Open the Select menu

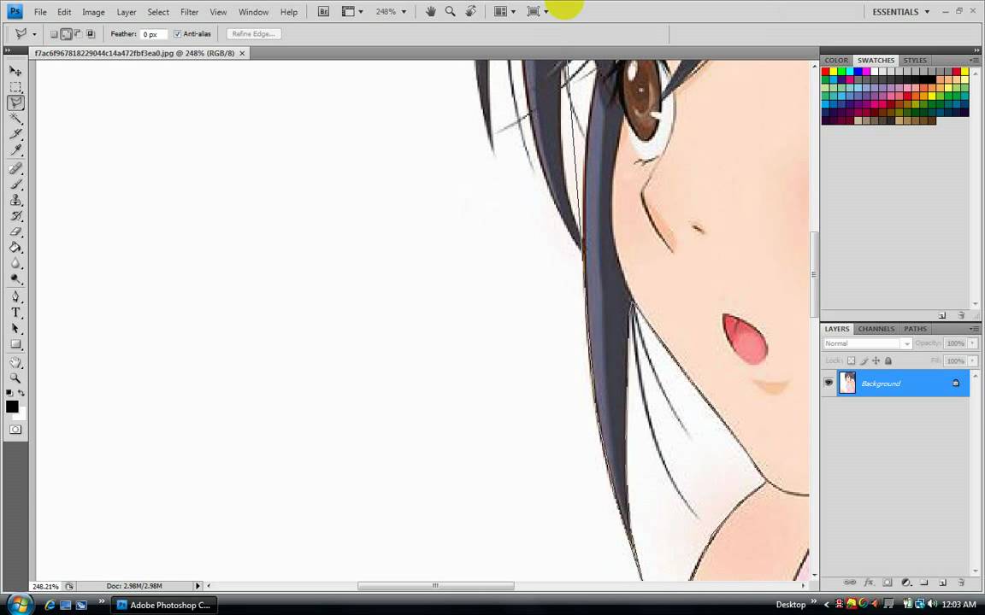(157, 12)
